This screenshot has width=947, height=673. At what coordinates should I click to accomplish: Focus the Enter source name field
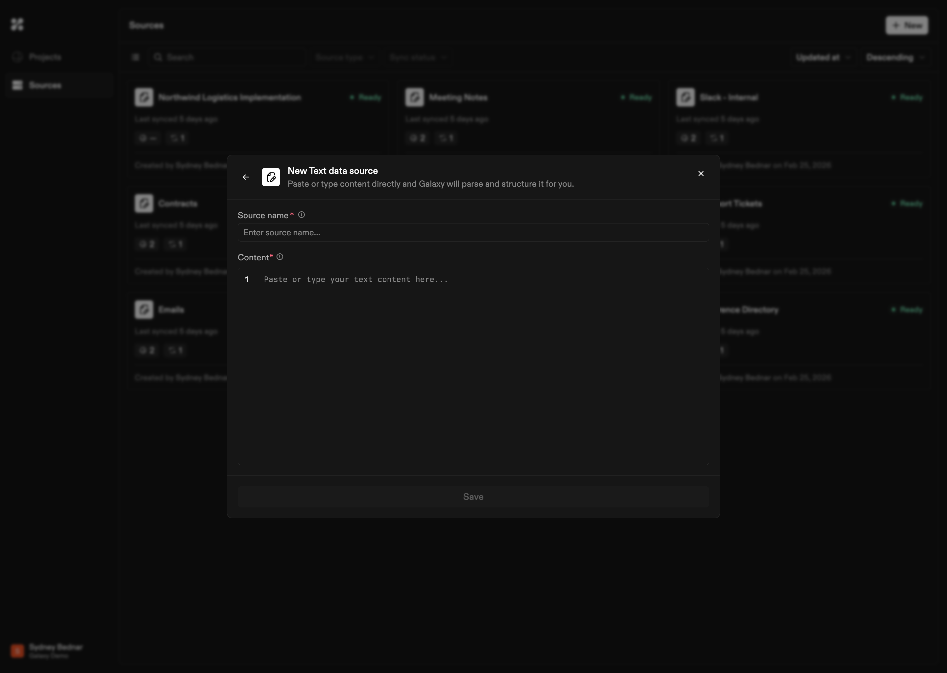coord(473,232)
